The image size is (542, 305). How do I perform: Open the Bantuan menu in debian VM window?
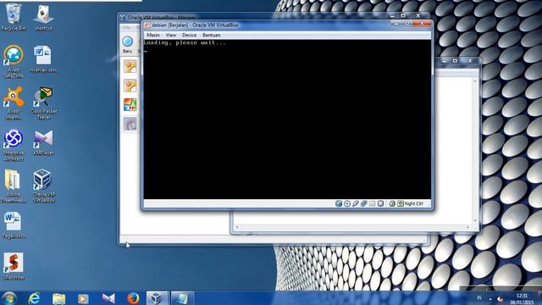tap(211, 35)
